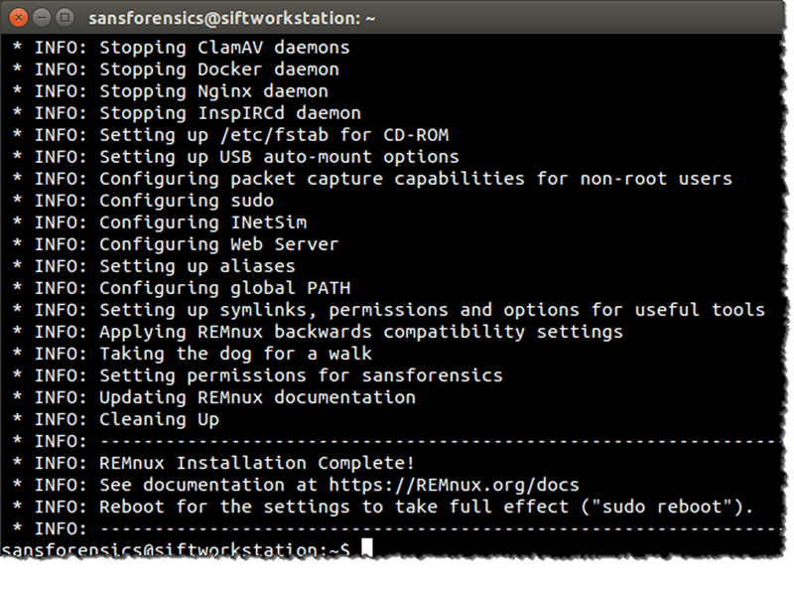Click the terminal cursor at the prompt
Image resolution: width=794 pixels, height=593 pixels.
click(367, 548)
